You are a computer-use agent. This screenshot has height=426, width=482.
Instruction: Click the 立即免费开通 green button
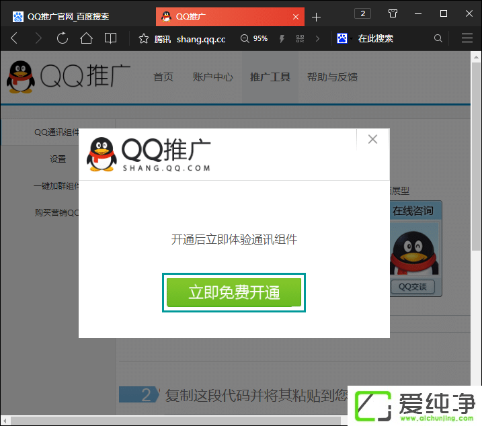234,292
